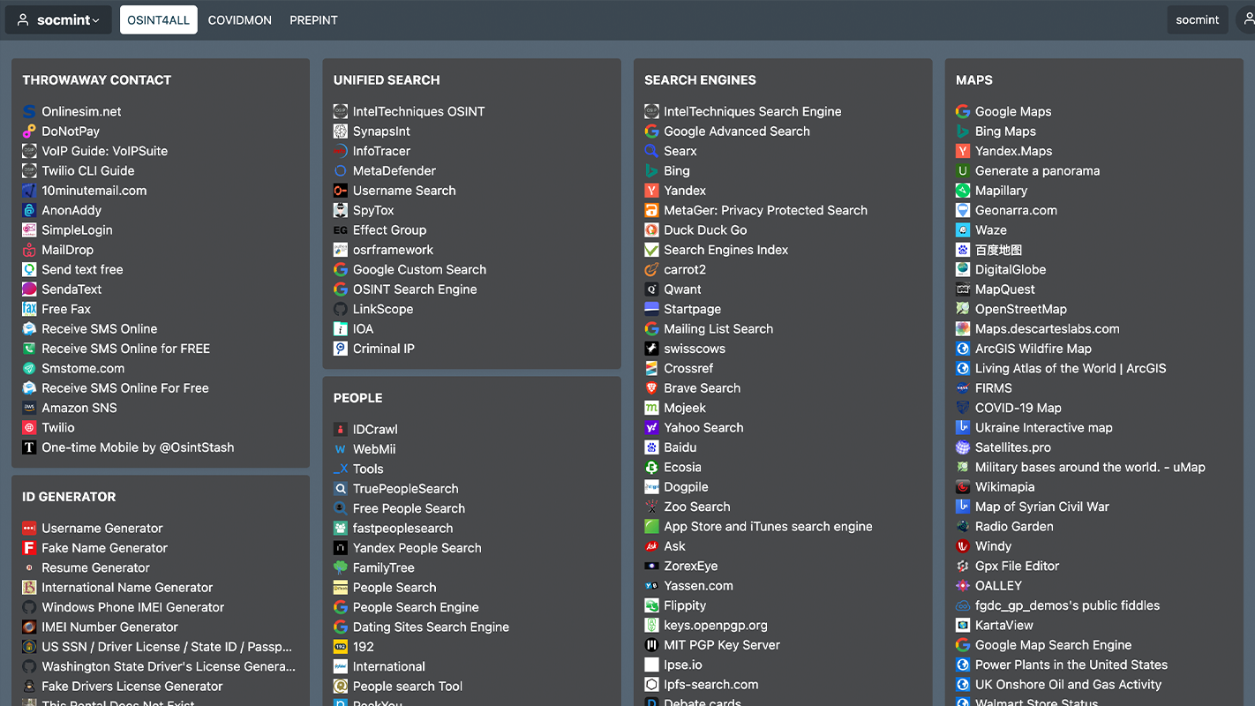
Task: Click the Yandex search engine icon
Action: 651,191
